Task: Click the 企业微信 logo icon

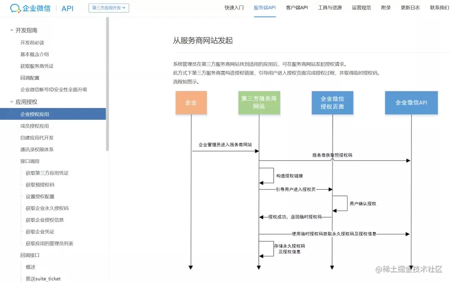Action: coord(15,8)
